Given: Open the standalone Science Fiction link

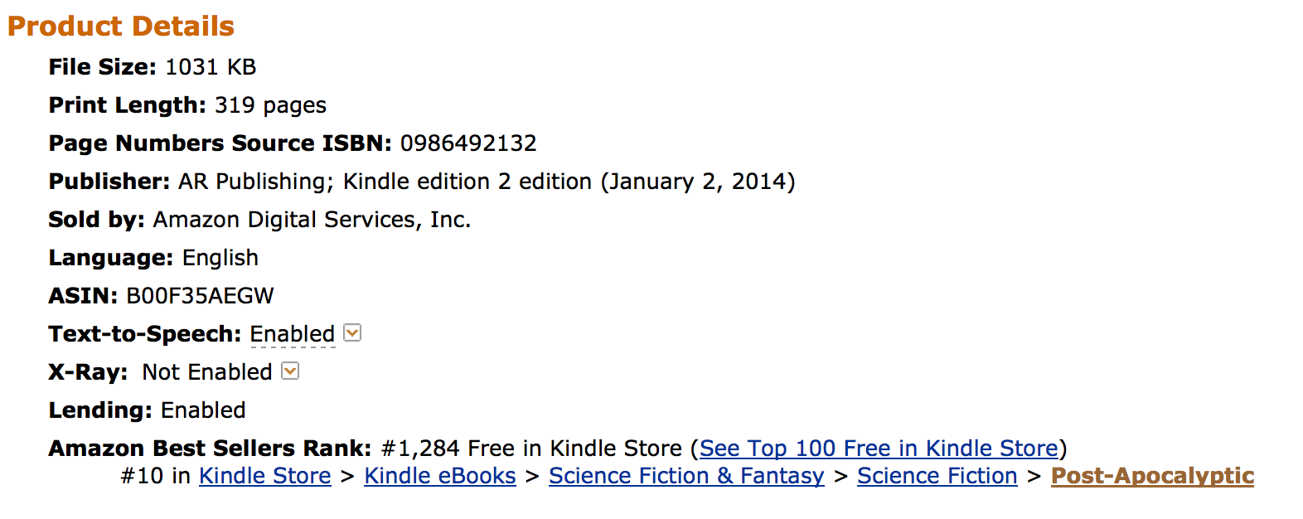Looking at the screenshot, I should tap(937, 476).
